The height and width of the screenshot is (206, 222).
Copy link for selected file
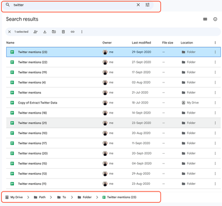[73, 32]
